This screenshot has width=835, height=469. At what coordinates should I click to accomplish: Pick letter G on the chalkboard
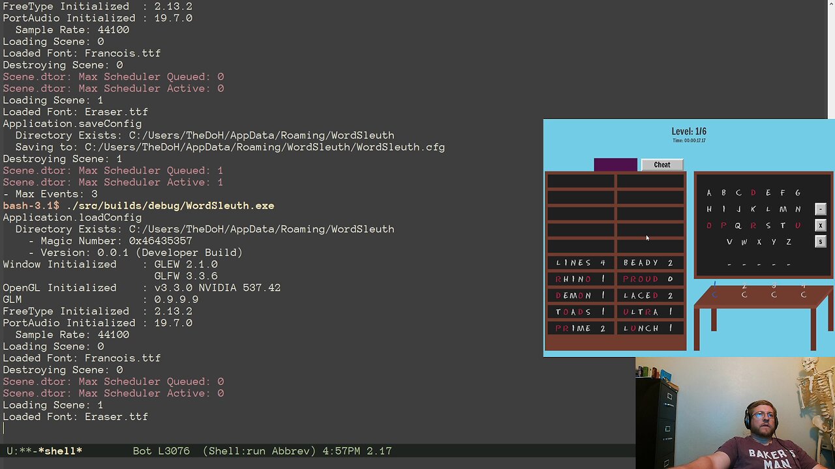[x=798, y=193]
